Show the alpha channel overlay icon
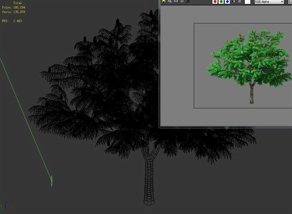Image resolution: width=292 pixels, height=214 pixels. pyautogui.click(x=239, y=2)
